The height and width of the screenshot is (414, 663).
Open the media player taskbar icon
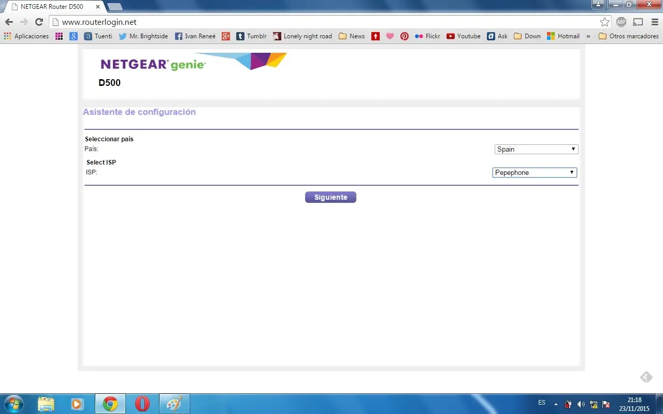(77, 404)
